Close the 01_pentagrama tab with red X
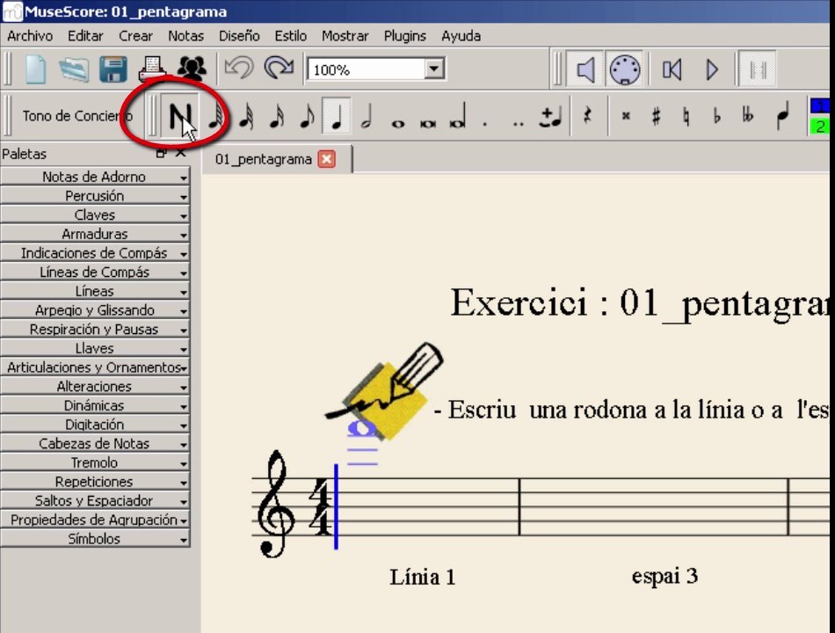 coord(327,159)
